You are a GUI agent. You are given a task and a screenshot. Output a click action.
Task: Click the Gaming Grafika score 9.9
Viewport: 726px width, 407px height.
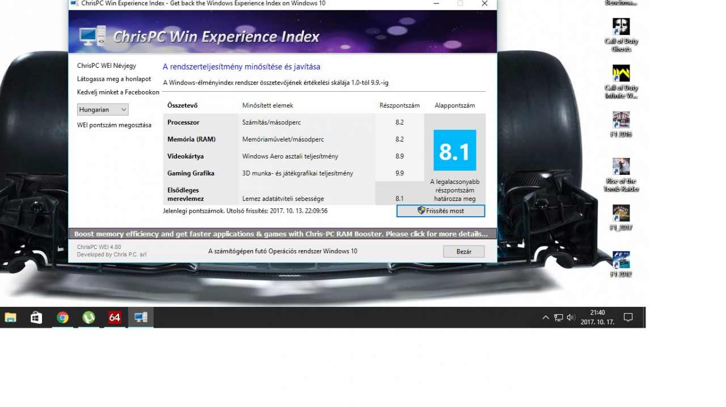point(399,173)
